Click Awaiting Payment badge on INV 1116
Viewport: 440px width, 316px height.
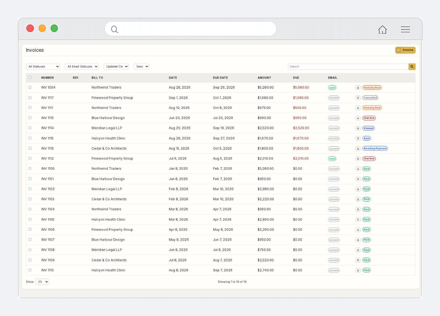pyautogui.click(x=375, y=148)
